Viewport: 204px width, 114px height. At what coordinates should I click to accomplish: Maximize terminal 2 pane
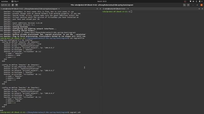point(199,9)
